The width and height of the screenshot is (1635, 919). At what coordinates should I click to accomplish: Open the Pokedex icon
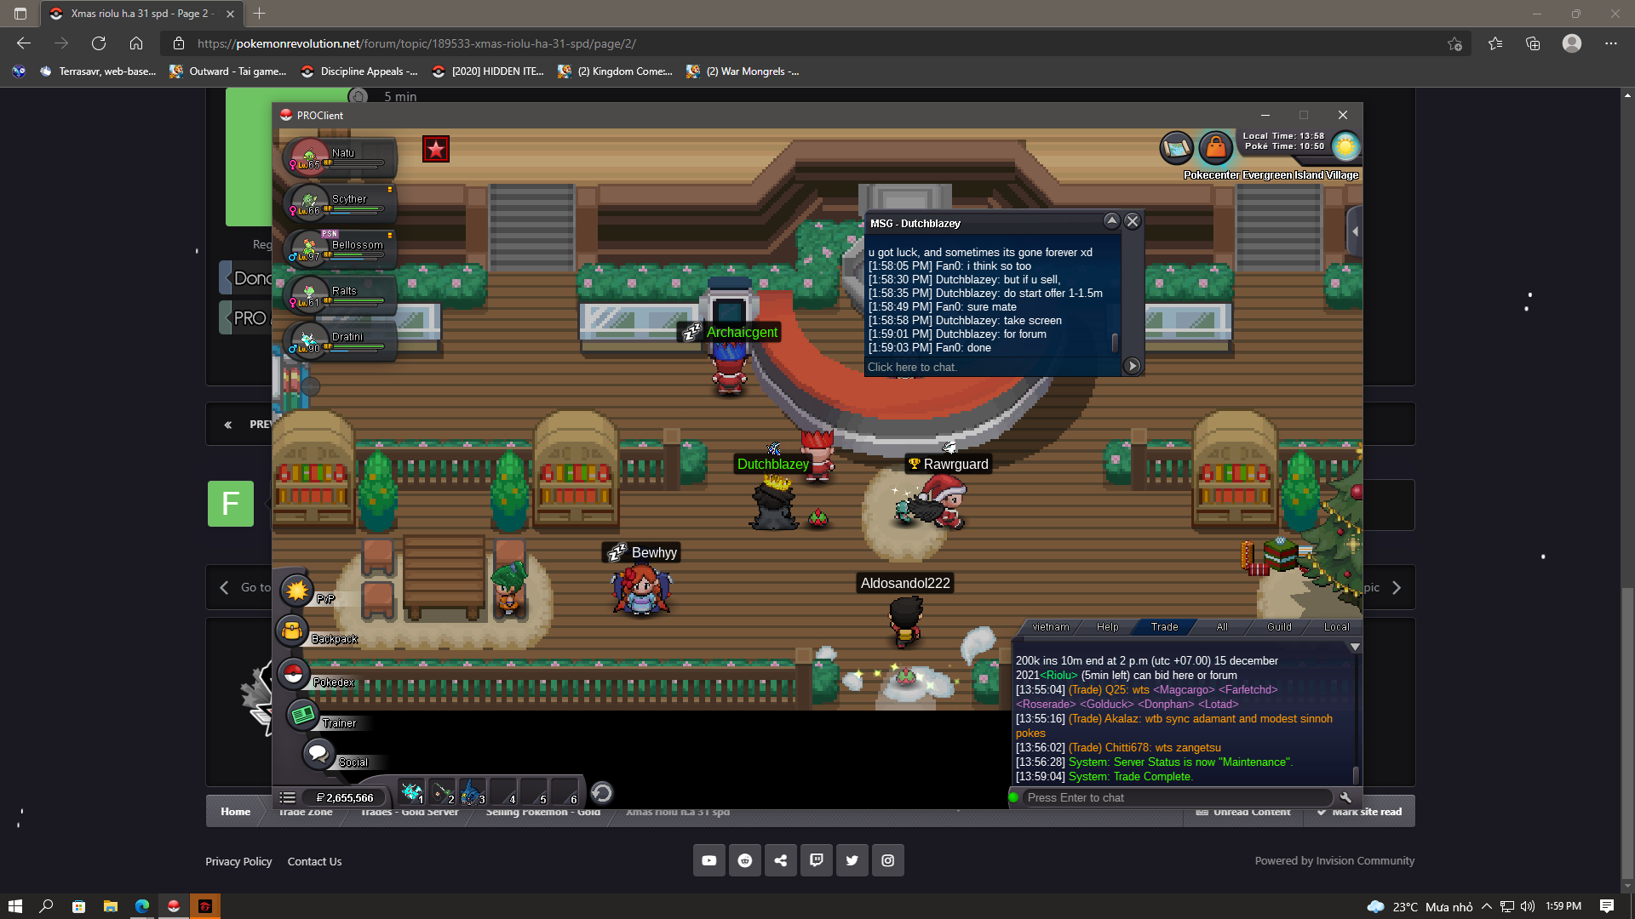tap(293, 674)
